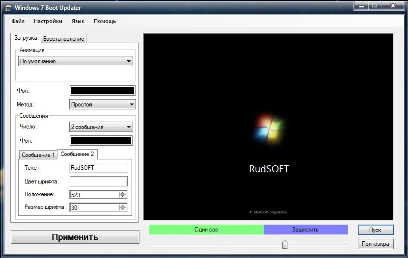Image resolution: width=408 pixels, height=258 pixels.
Task: Increase the Положение value with up arrow
Action: click(x=123, y=193)
